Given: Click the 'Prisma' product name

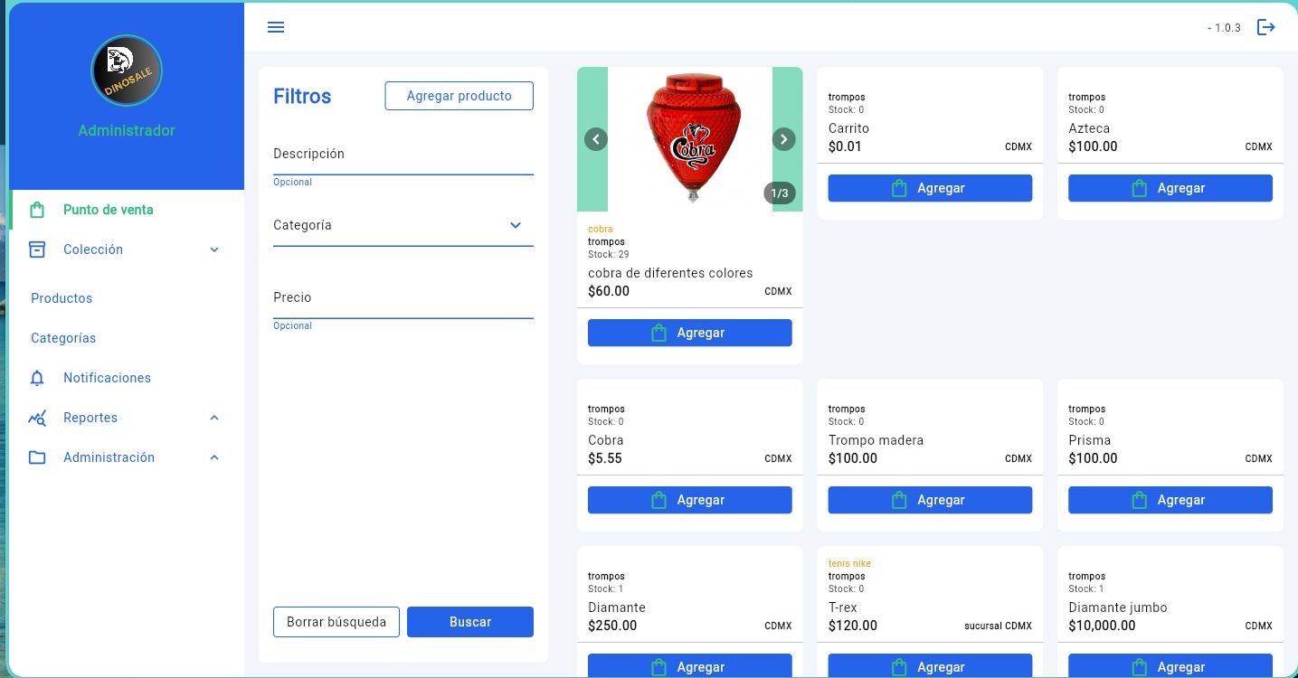Looking at the screenshot, I should point(1089,440).
